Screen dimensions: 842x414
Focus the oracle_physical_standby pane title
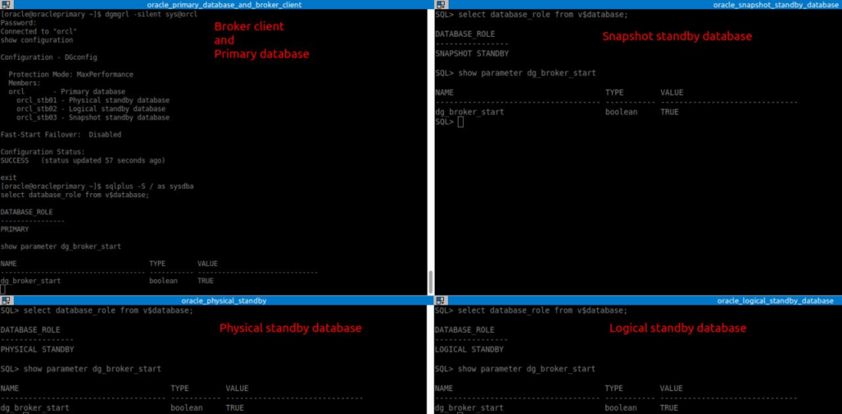pos(224,301)
